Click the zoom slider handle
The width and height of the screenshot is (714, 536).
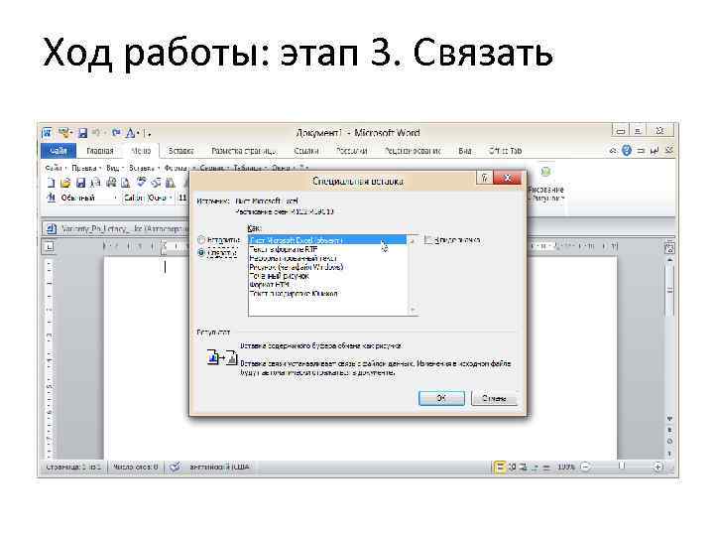(x=622, y=466)
